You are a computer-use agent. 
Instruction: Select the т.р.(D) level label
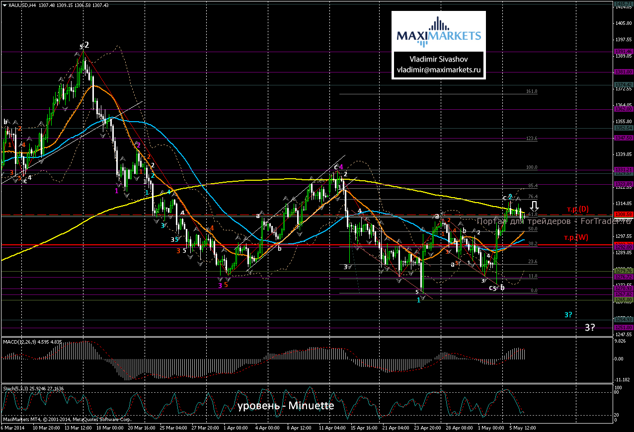pos(577,209)
